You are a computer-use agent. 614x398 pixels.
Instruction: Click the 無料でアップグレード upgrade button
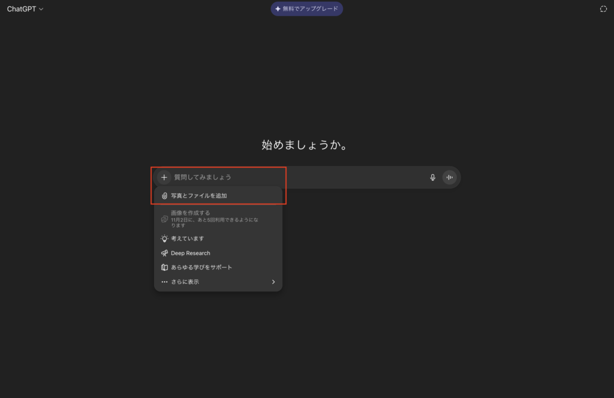click(306, 8)
